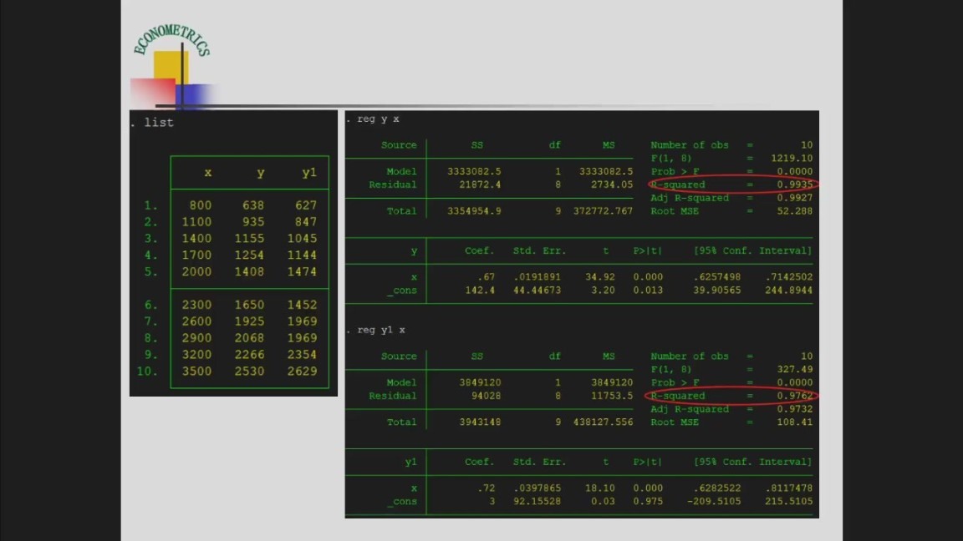The width and height of the screenshot is (963, 541).
Task: Select the total sum of squares 3943148
Action: click(481, 422)
